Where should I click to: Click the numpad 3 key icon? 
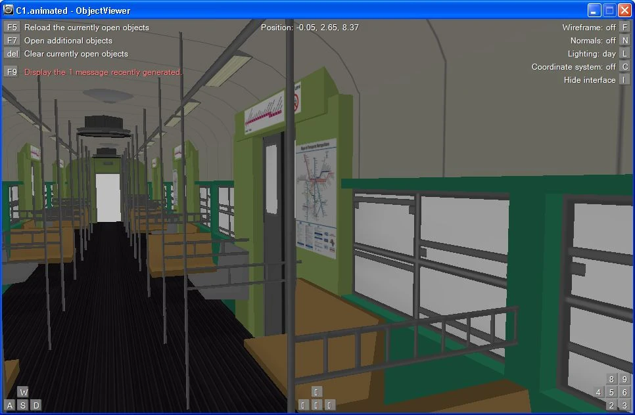(624, 405)
